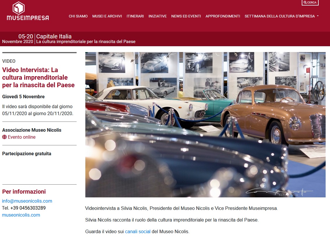Screen dimensions: 330x241
Task: Open News ed Eventi page
Action: (x=186, y=16)
